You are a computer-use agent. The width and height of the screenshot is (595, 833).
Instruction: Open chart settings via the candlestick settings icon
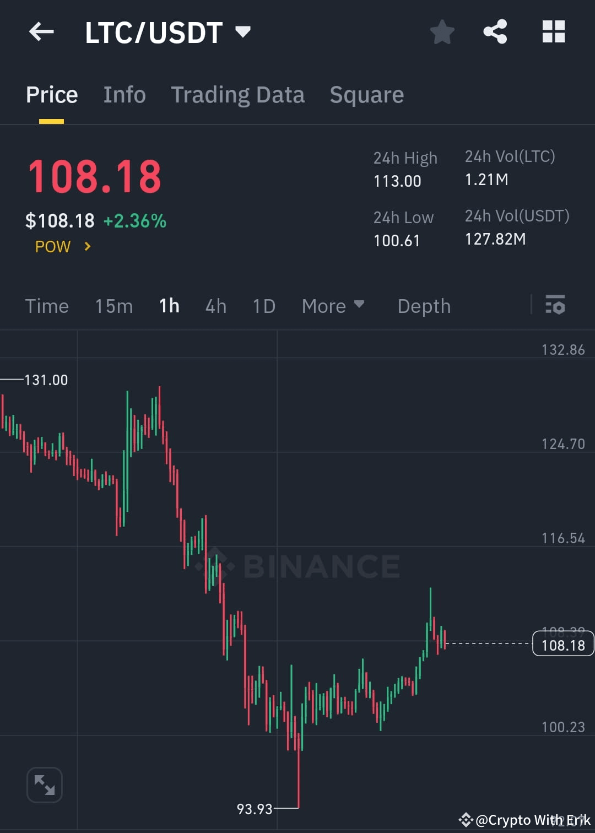coord(555,306)
